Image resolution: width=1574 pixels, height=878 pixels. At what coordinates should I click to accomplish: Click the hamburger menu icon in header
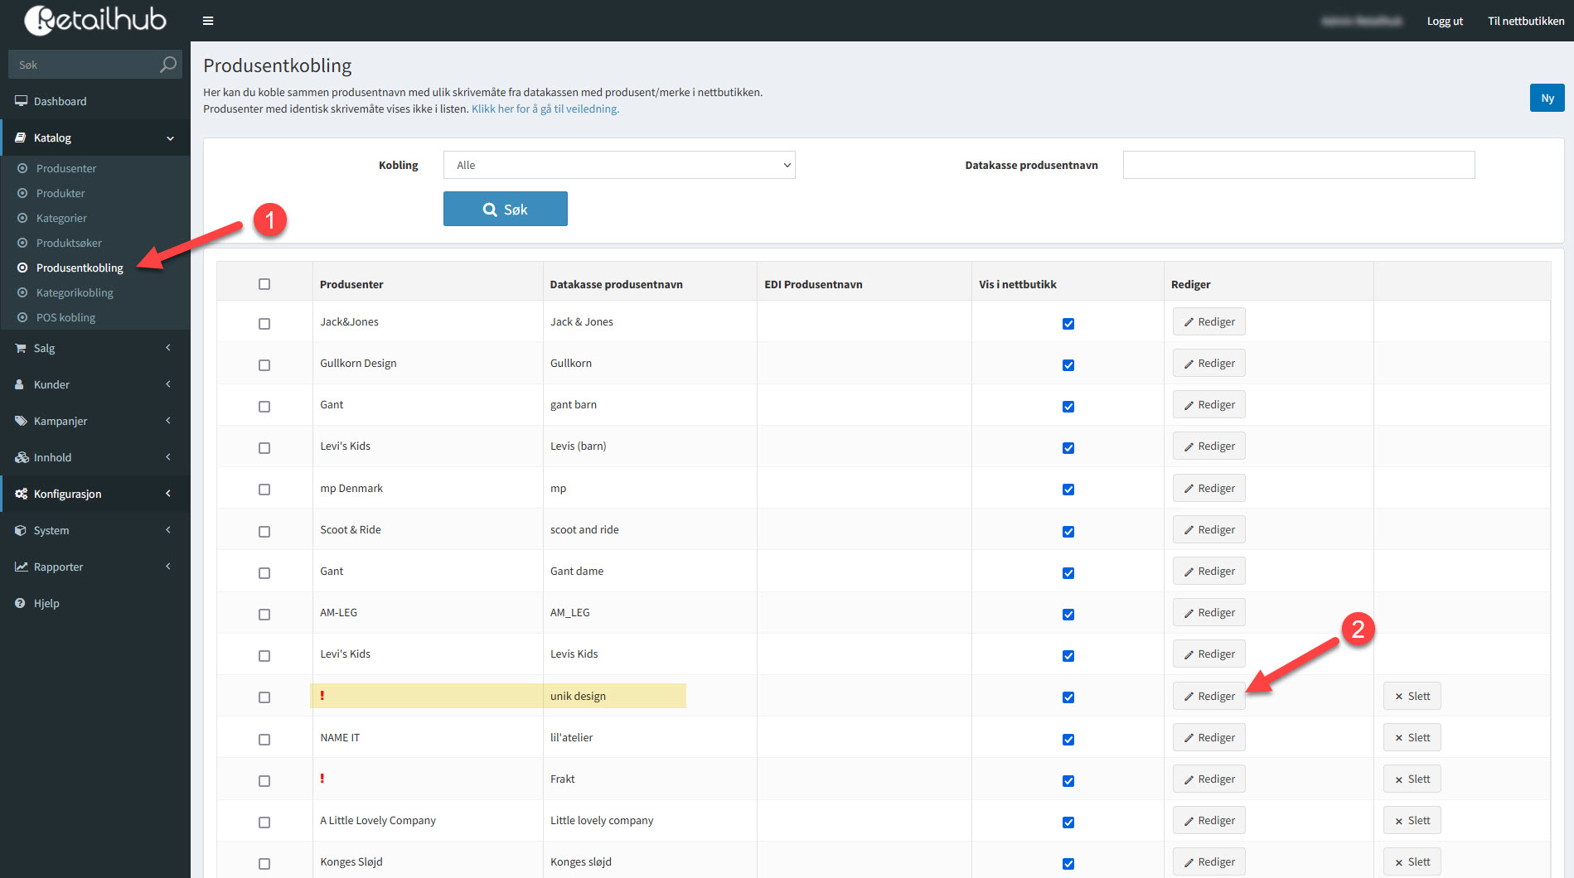208,21
